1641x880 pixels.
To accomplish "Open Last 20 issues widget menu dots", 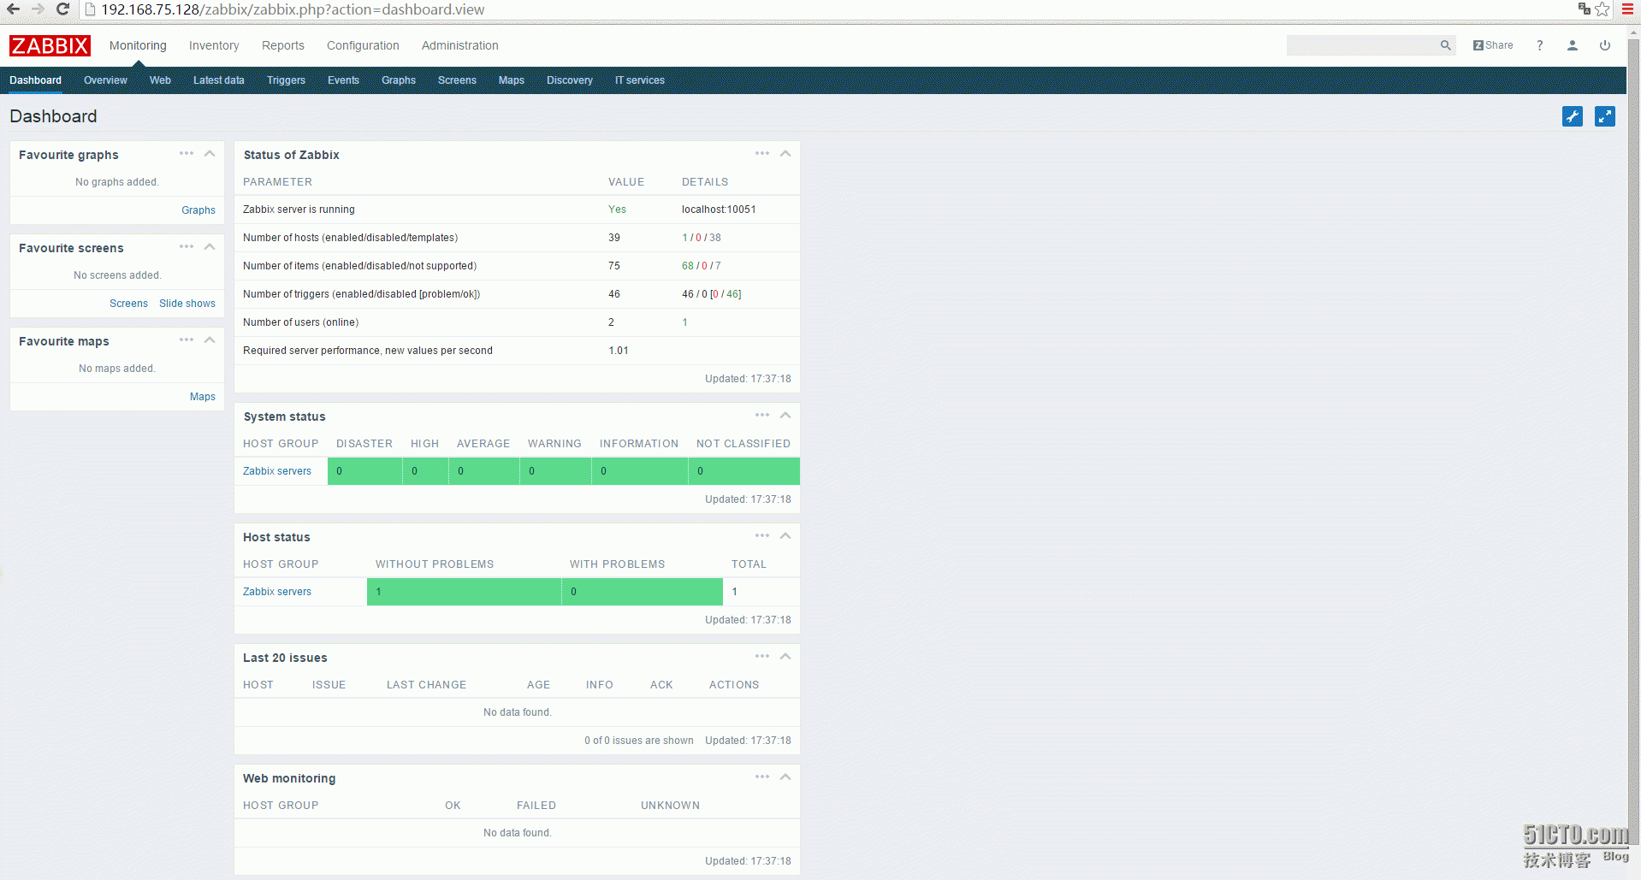I will 762,657.
